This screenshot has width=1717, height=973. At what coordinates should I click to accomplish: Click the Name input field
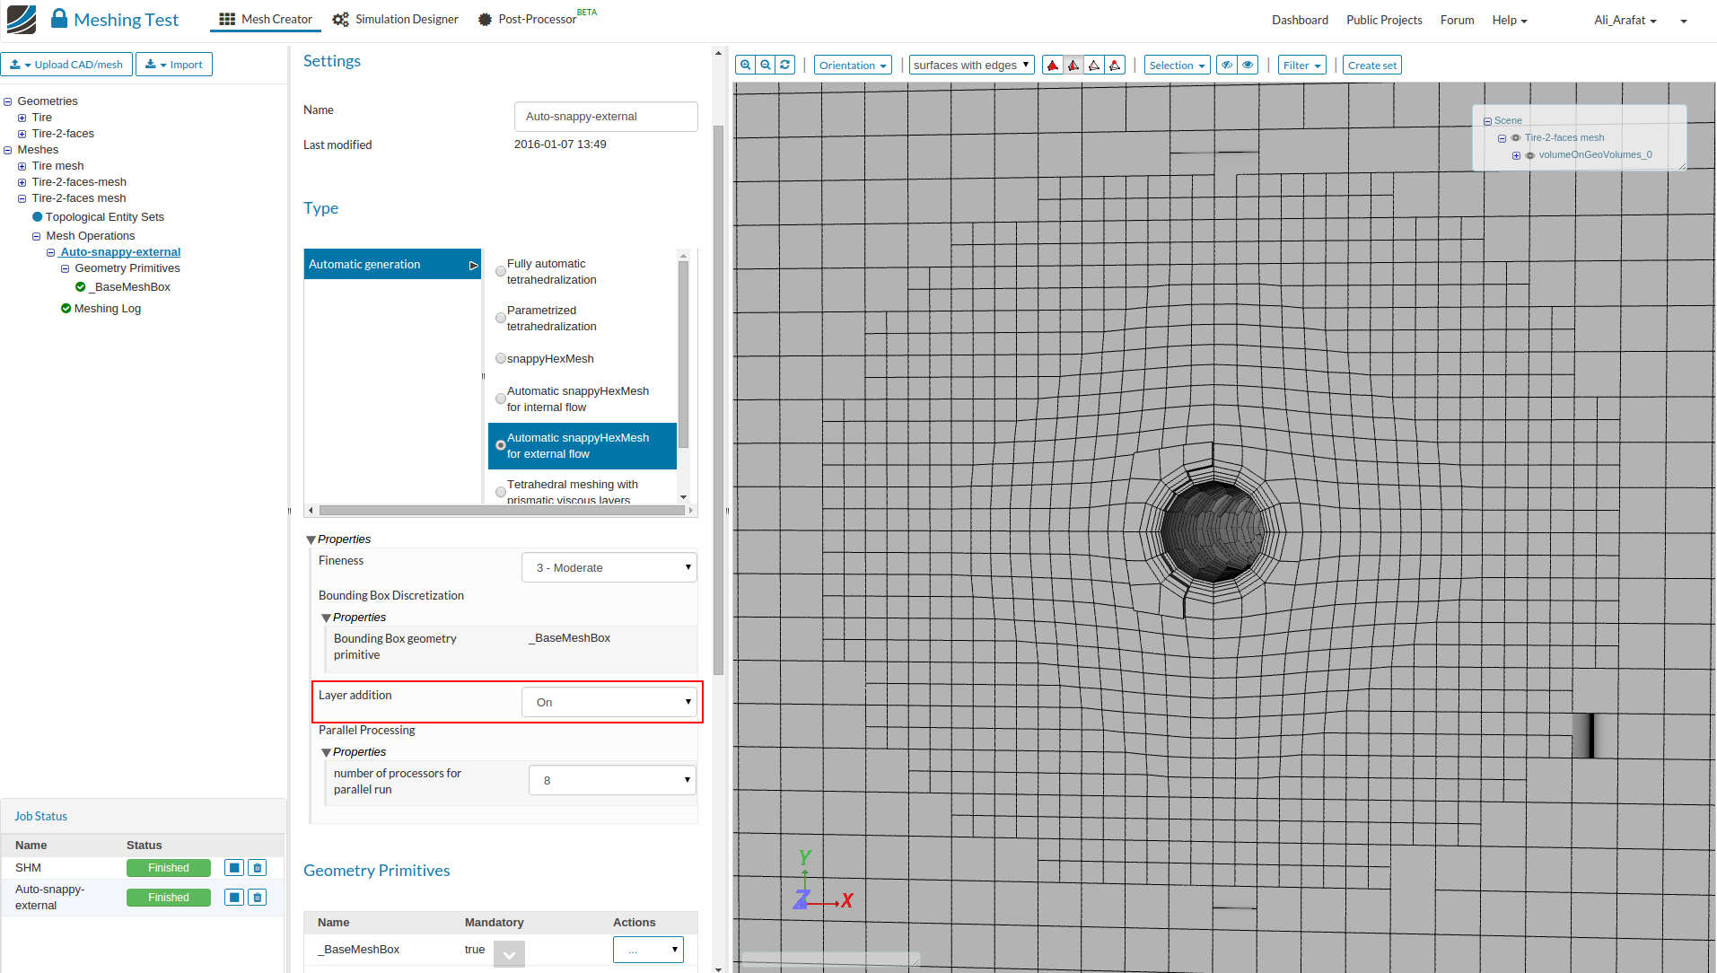pyautogui.click(x=606, y=117)
